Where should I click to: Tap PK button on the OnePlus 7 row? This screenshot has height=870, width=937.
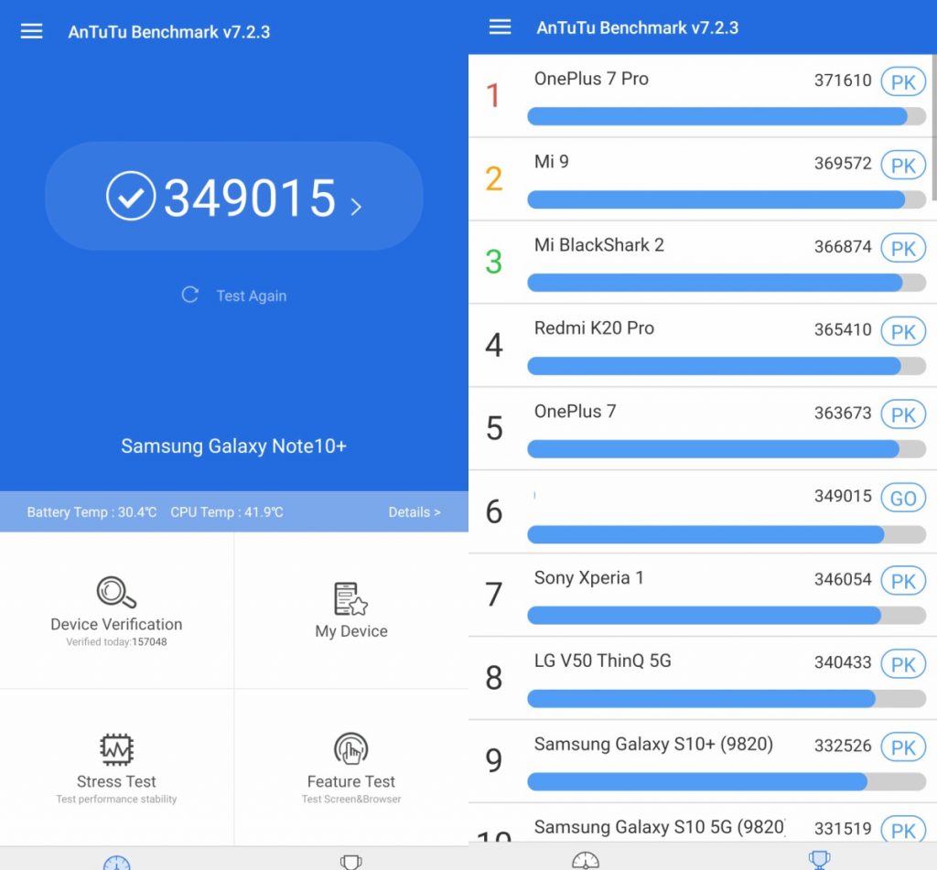pos(903,414)
